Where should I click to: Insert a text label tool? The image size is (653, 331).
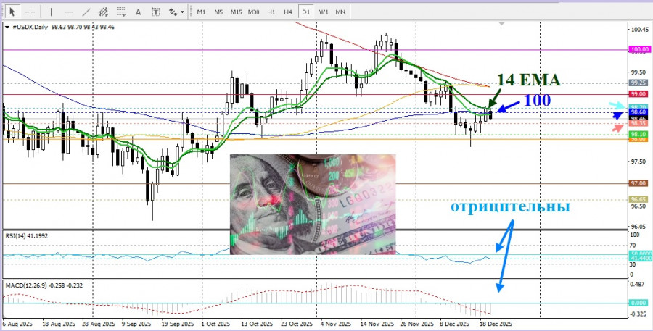[x=156, y=12]
